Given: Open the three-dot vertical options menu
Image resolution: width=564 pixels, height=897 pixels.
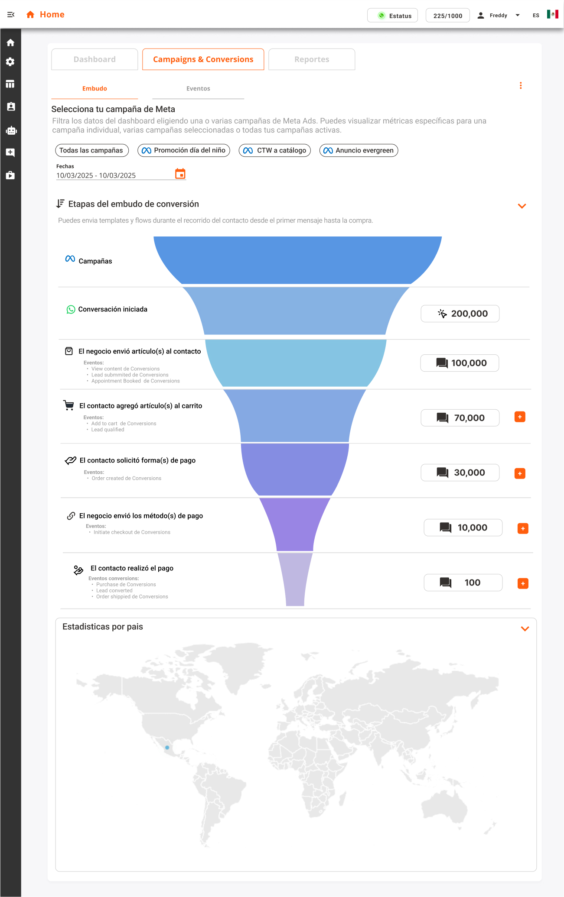Looking at the screenshot, I should [521, 86].
